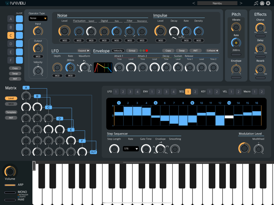Toggle the ARP switch
The width and height of the screenshot is (274, 205).
pyautogui.click(x=10, y=185)
